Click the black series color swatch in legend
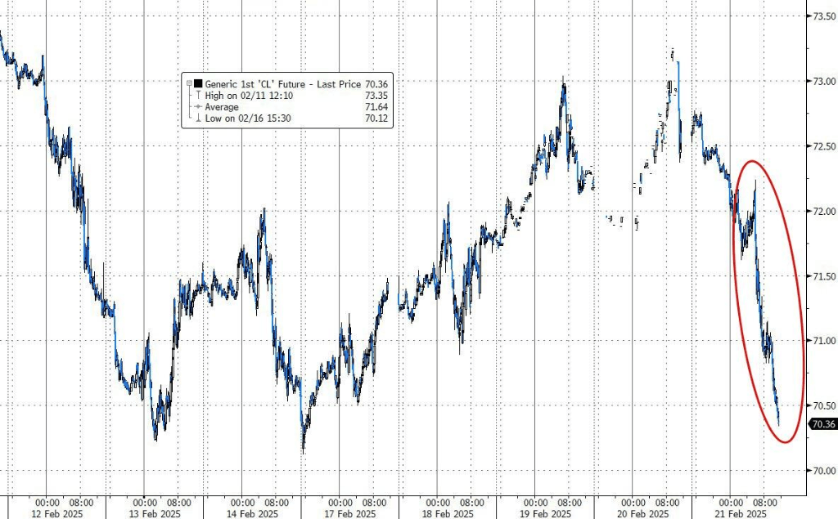The image size is (838, 519). (x=198, y=83)
